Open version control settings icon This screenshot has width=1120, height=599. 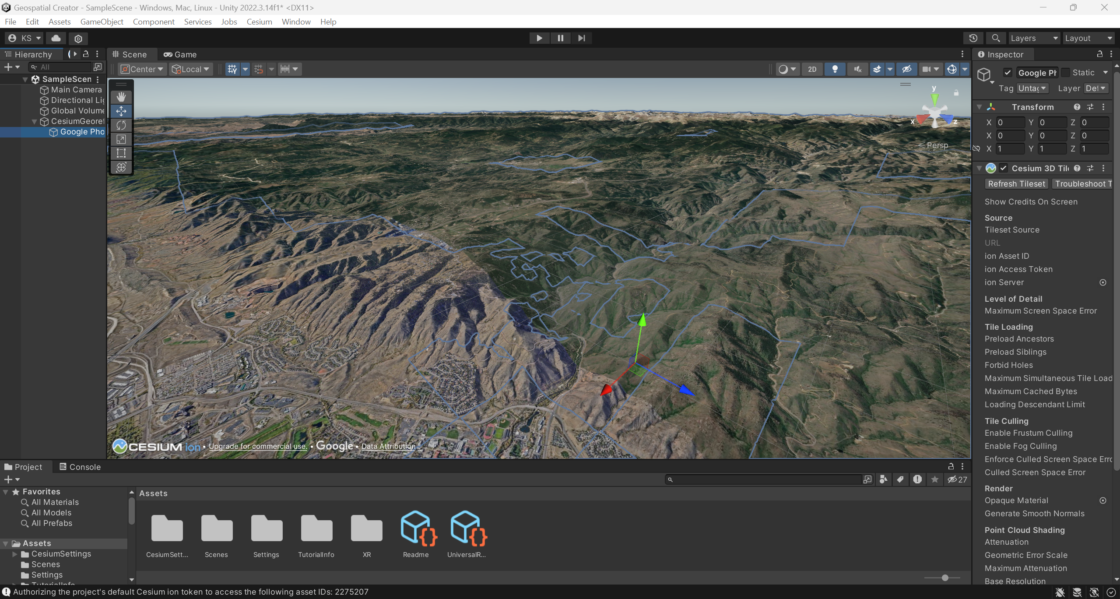pyautogui.click(x=78, y=39)
